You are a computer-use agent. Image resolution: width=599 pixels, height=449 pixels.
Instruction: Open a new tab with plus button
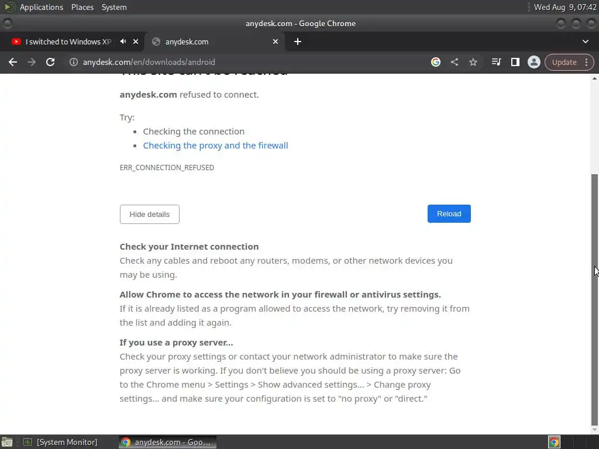298,42
